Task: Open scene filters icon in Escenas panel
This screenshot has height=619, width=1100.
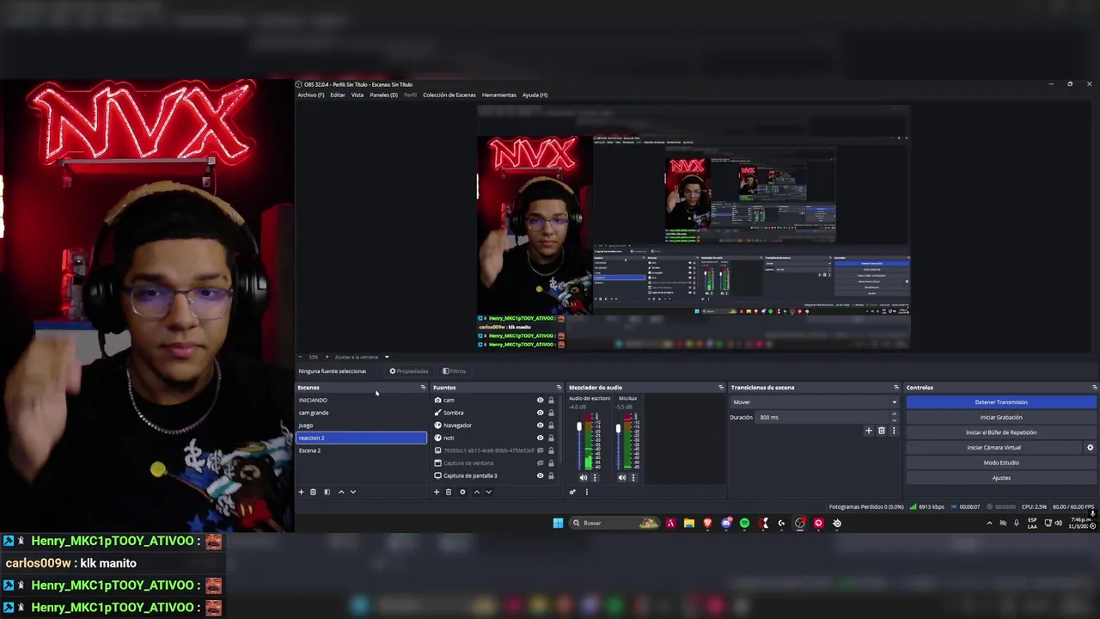Action: pyautogui.click(x=327, y=492)
